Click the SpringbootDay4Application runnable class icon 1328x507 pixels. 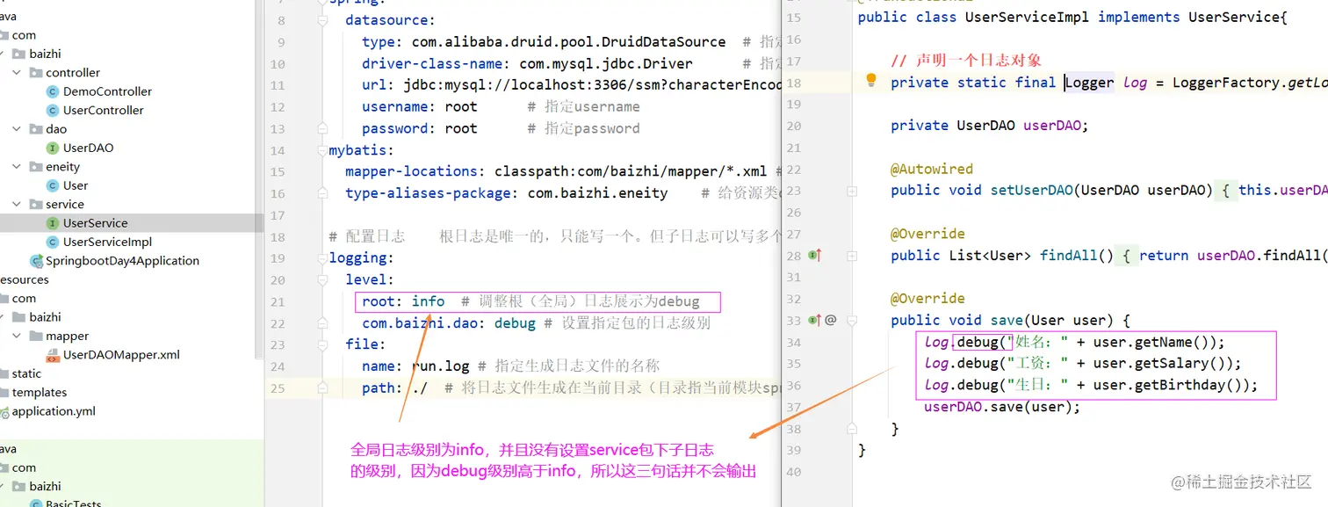pos(36,261)
